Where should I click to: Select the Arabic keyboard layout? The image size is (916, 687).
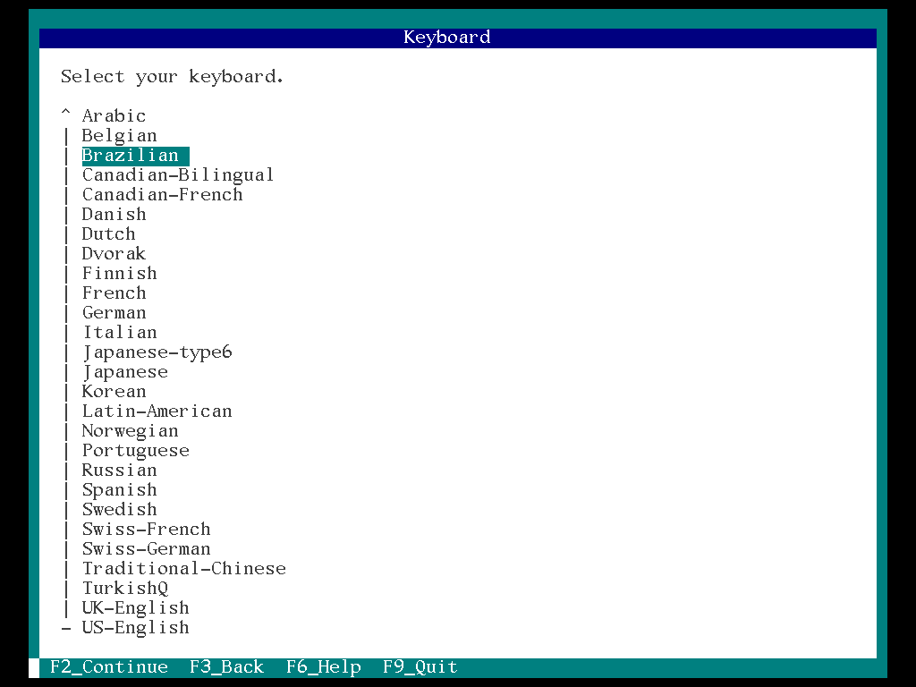114,115
